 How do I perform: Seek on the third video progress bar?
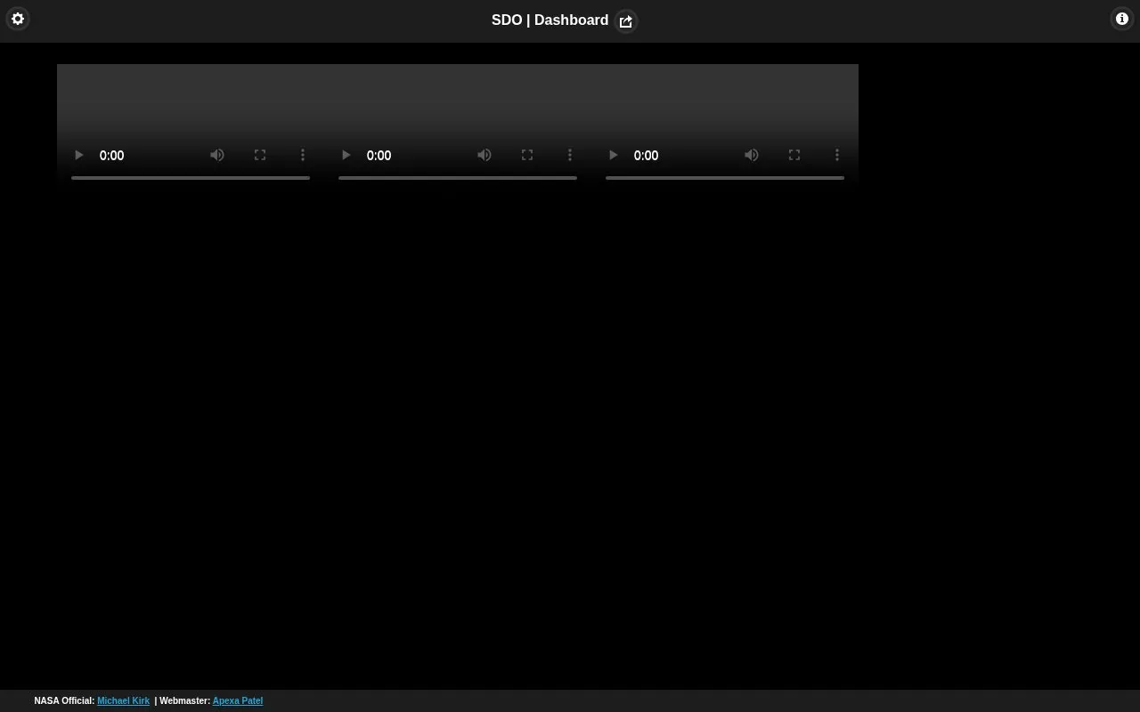pyautogui.click(x=725, y=178)
